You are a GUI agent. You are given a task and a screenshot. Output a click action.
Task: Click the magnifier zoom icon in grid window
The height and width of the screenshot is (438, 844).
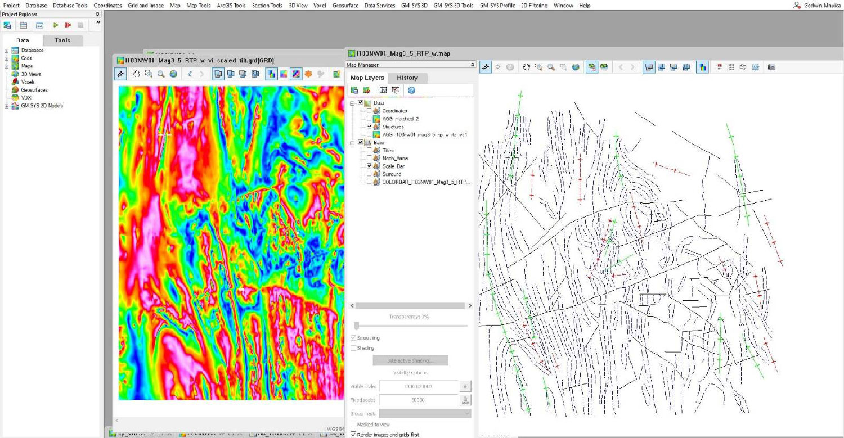click(x=161, y=74)
